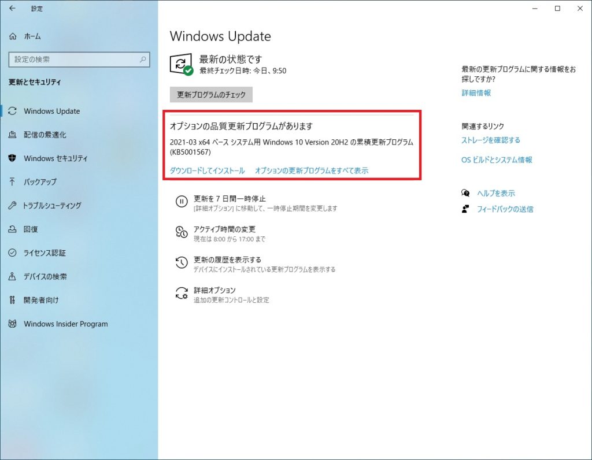Image resolution: width=592 pixels, height=460 pixels.
Task: Click the 配信の最適化 sidebar icon
Action: pyautogui.click(x=13, y=135)
